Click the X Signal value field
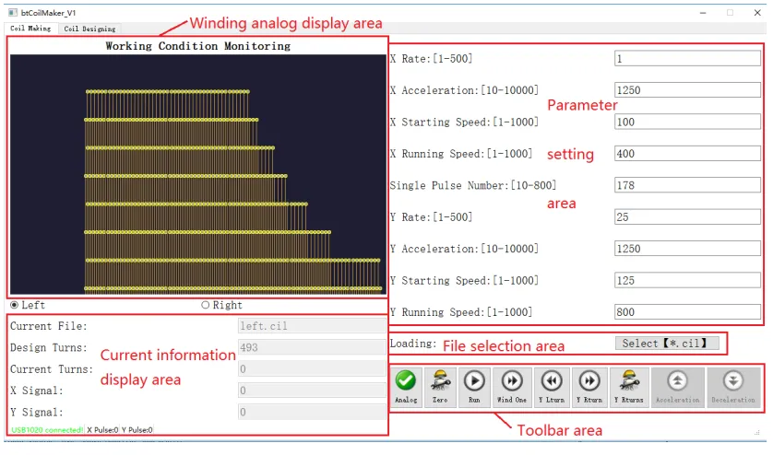 click(x=312, y=391)
